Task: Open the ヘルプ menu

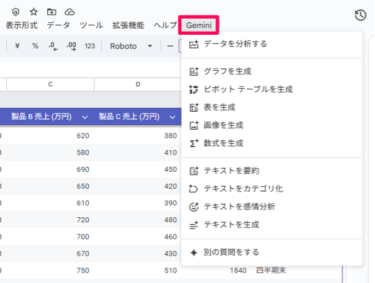Action: 165,25
